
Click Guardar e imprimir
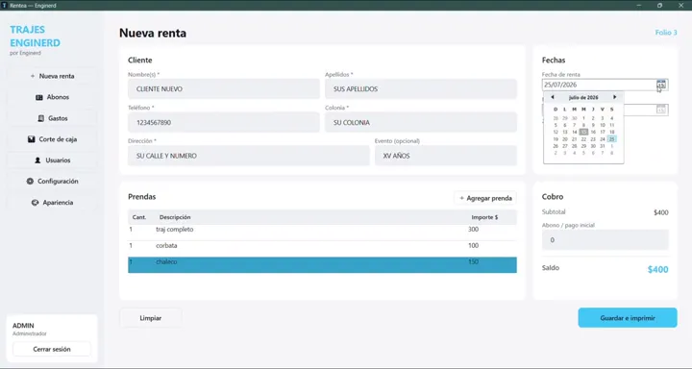(628, 318)
